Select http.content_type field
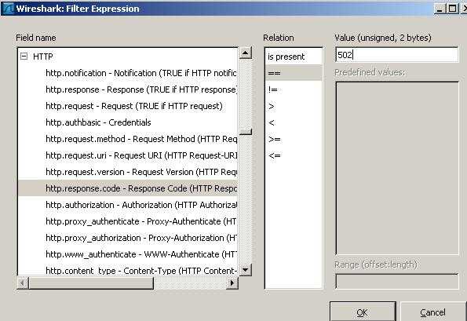The height and width of the screenshot is (321, 467). click(x=128, y=270)
